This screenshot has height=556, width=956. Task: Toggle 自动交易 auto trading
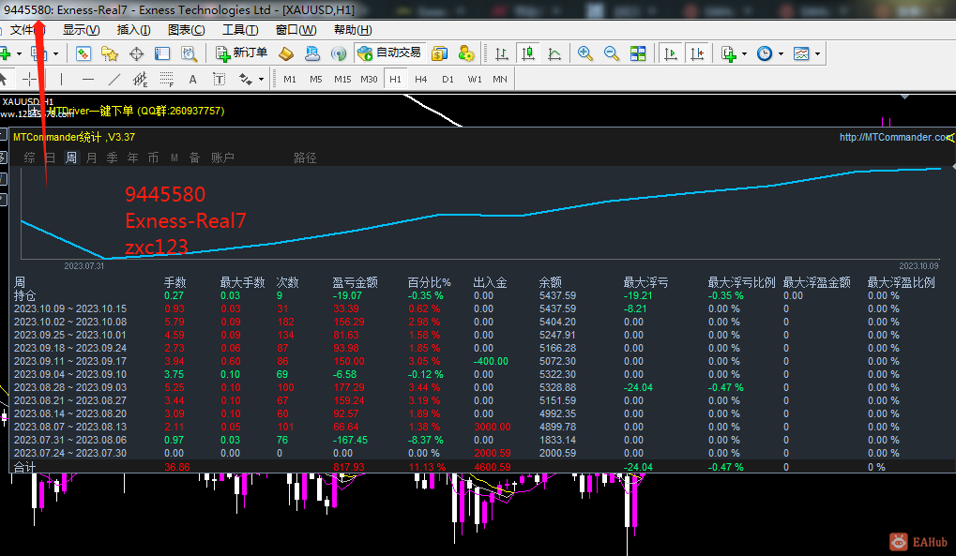[x=389, y=53]
